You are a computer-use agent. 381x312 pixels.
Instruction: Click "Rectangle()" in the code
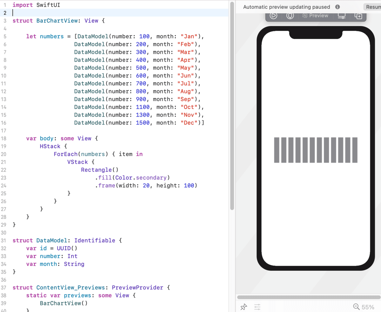click(x=100, y=170)
